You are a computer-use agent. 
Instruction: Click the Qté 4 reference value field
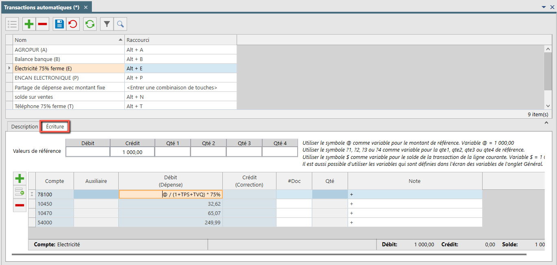280,152
